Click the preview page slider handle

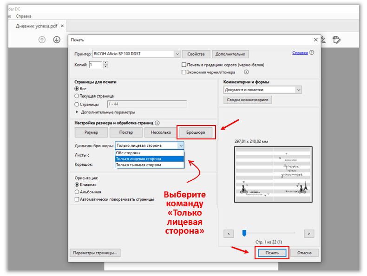[x=244, y=233]
